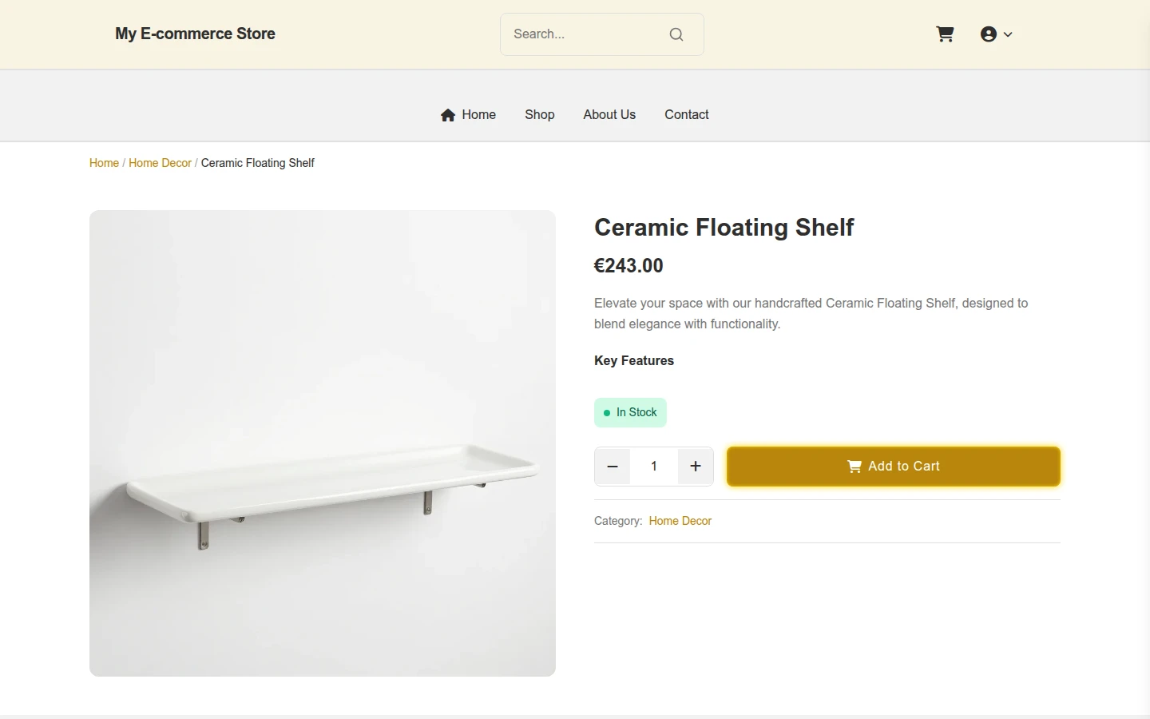Follow the Home Decor category link
Image resolution: width=1150 pixels, height=719 pixels.
point(680,521)
